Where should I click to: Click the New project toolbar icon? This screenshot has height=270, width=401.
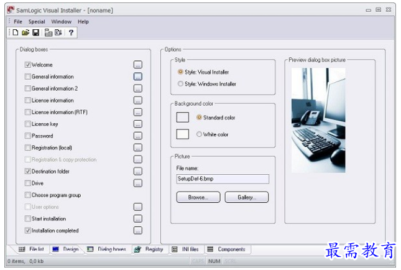(16, 32)
